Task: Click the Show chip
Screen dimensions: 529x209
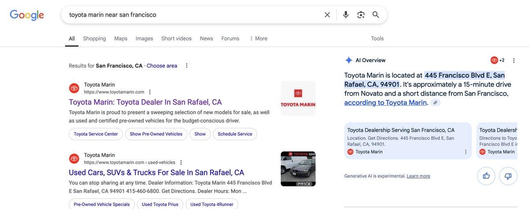Action: [200, 134]
